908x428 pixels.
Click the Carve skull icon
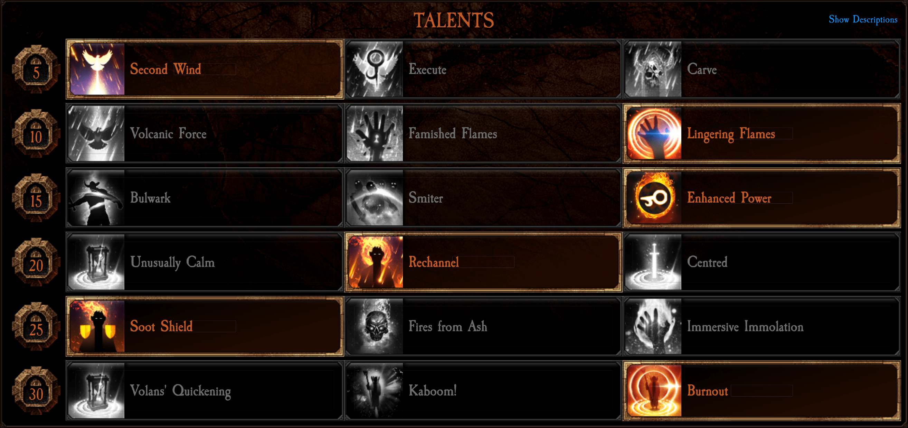point(653,69)
